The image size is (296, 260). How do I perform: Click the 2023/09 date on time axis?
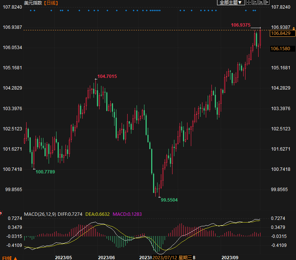(230, 257)
